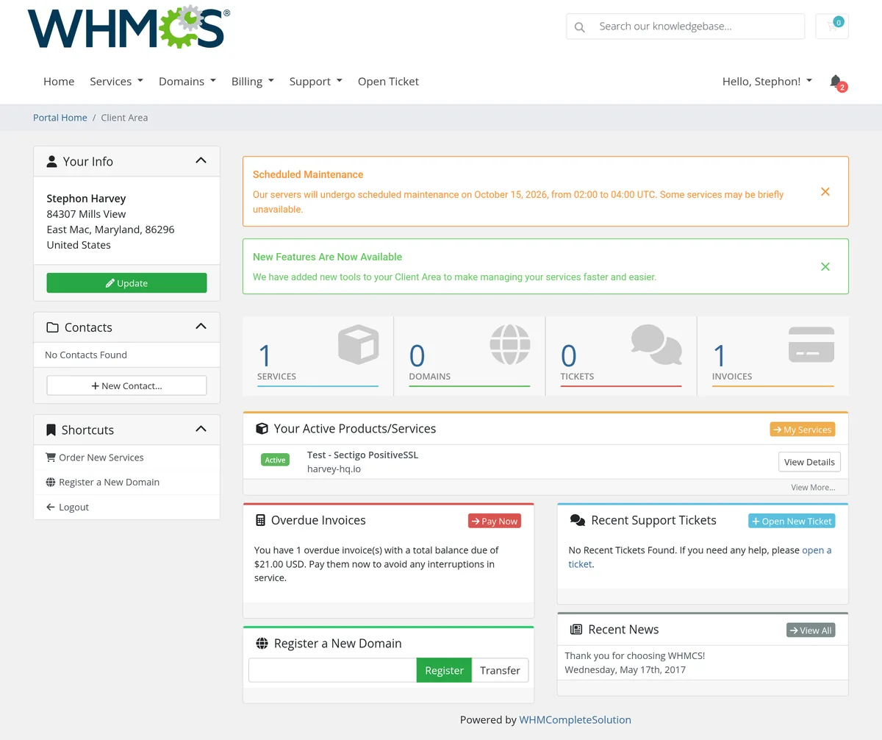Open the Support dropdown menu
The width and height of the screenshot is (882, 740).
tap(315, 82)
